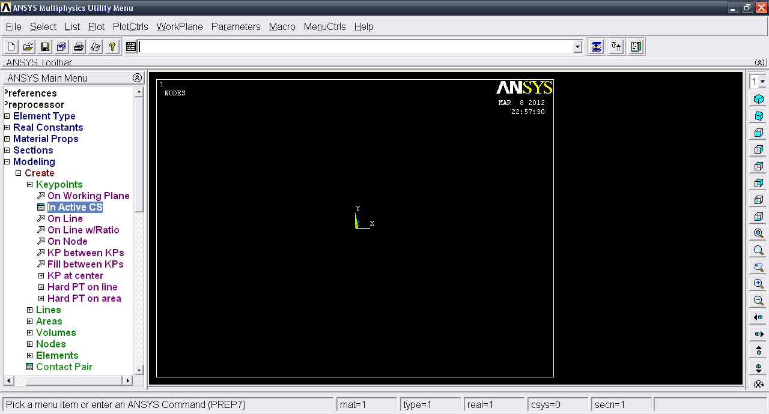The height and width of the screenshot is (414, 769).
Task: Click the Reset Picking icon
Action: click(x=616, y=47)
